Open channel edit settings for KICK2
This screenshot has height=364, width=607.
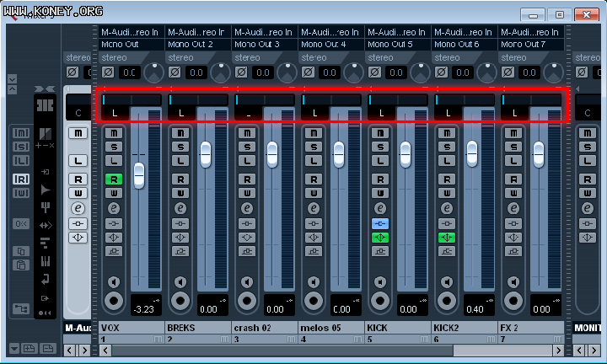[447, 208]
